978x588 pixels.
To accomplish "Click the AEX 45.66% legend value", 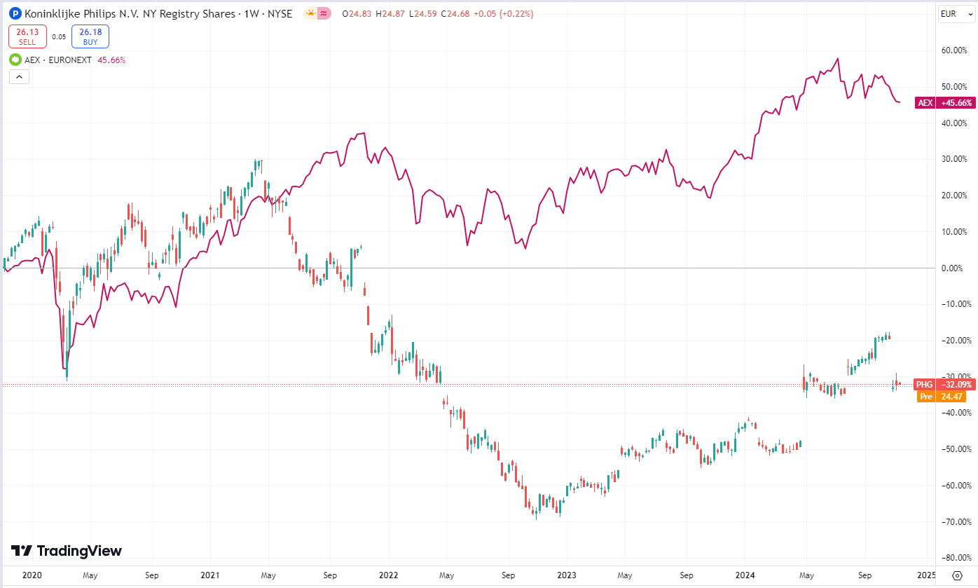I will pyautogui.click(x=110, y=60).
